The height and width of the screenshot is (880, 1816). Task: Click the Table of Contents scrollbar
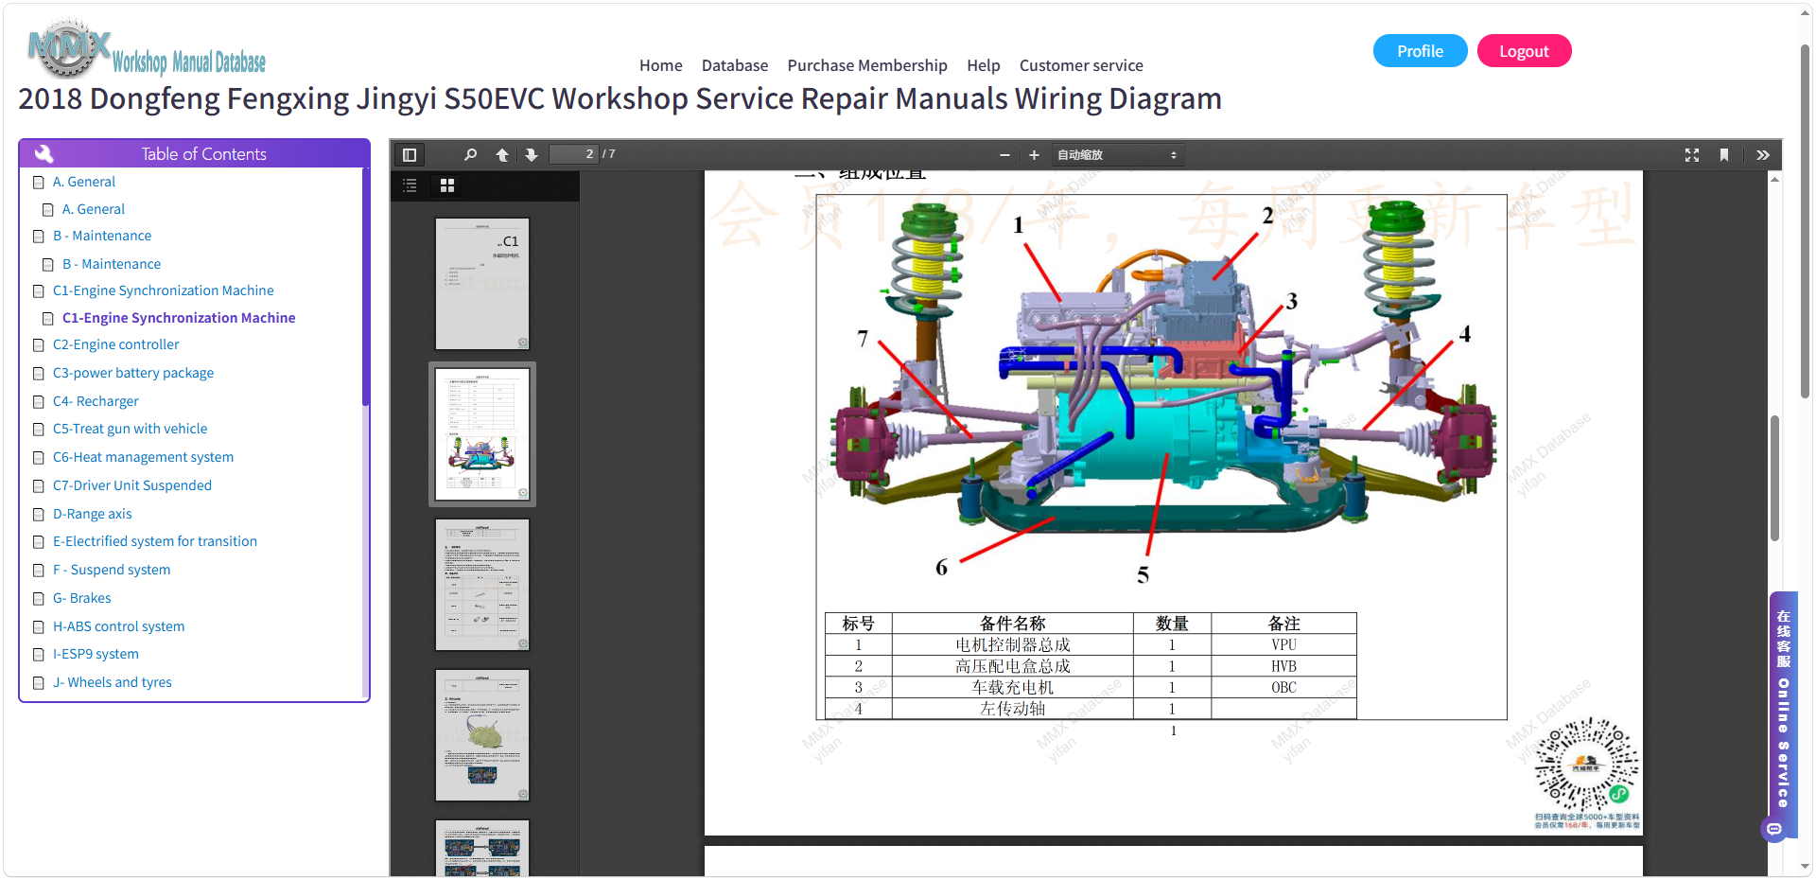[x=365, y=289]
